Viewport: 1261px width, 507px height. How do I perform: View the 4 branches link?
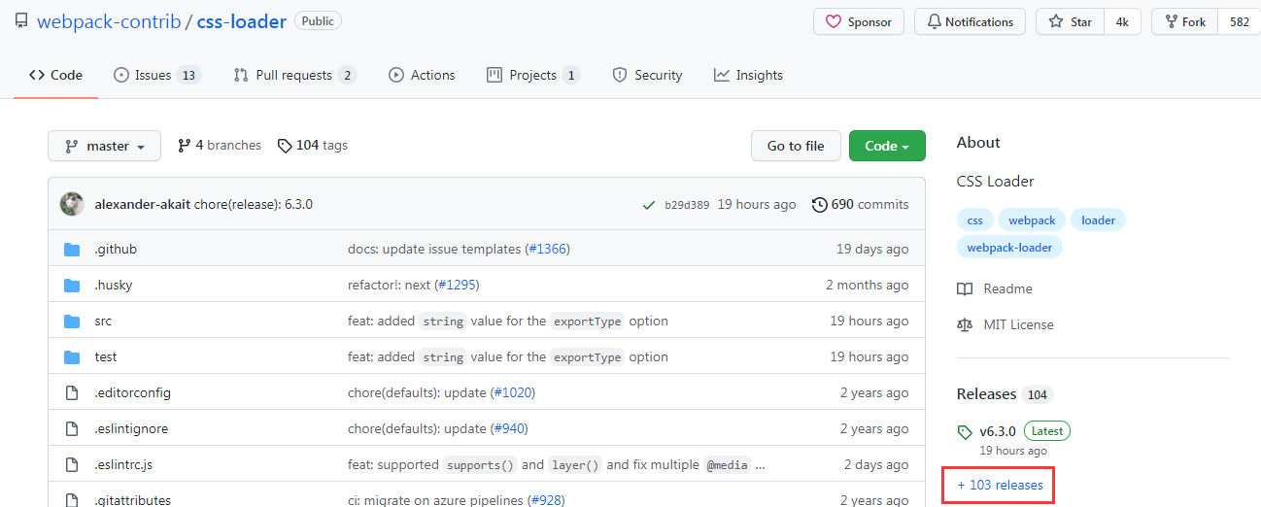click(220, 145)
